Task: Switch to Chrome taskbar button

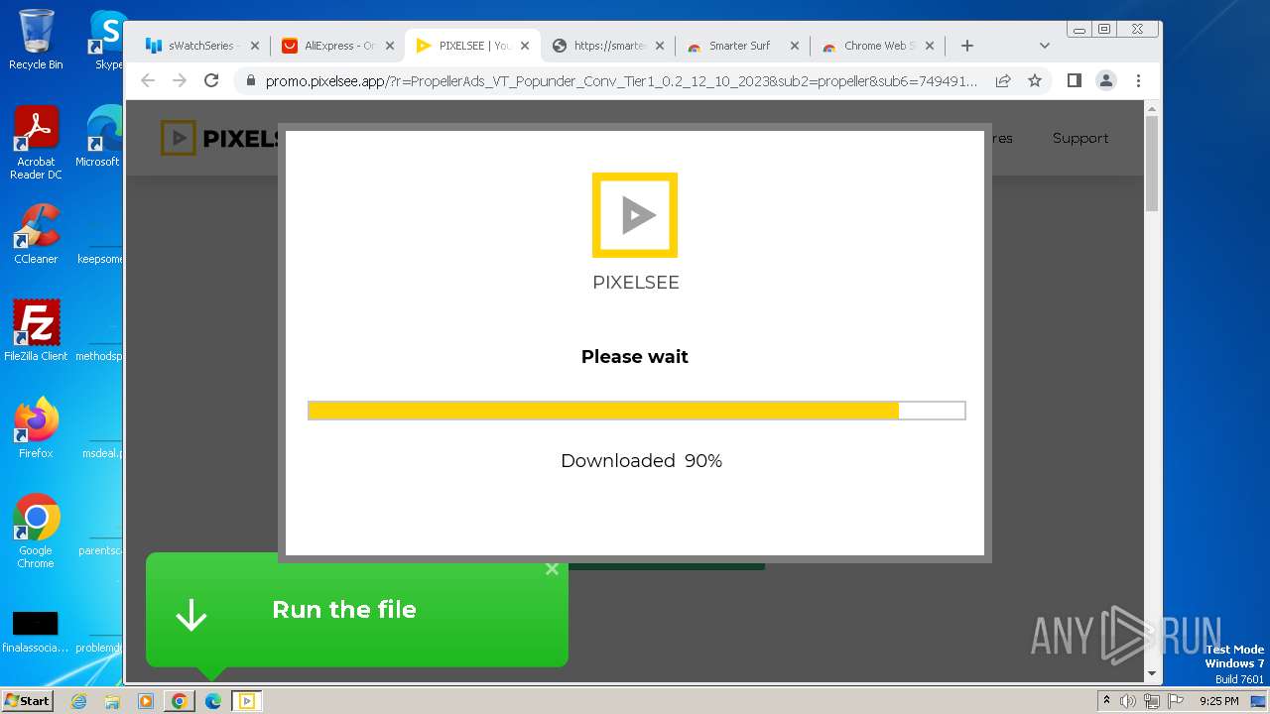Action: click(x=180, y=701)
